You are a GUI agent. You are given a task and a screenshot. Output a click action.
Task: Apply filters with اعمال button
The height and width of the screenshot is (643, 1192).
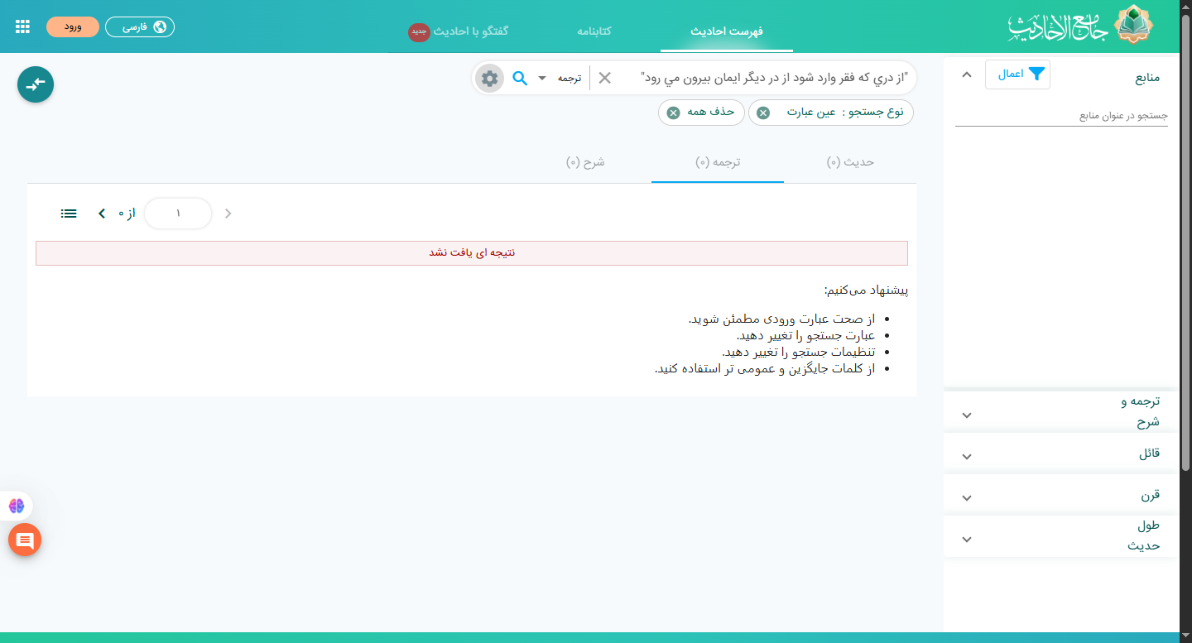[x=1017, y=74]
